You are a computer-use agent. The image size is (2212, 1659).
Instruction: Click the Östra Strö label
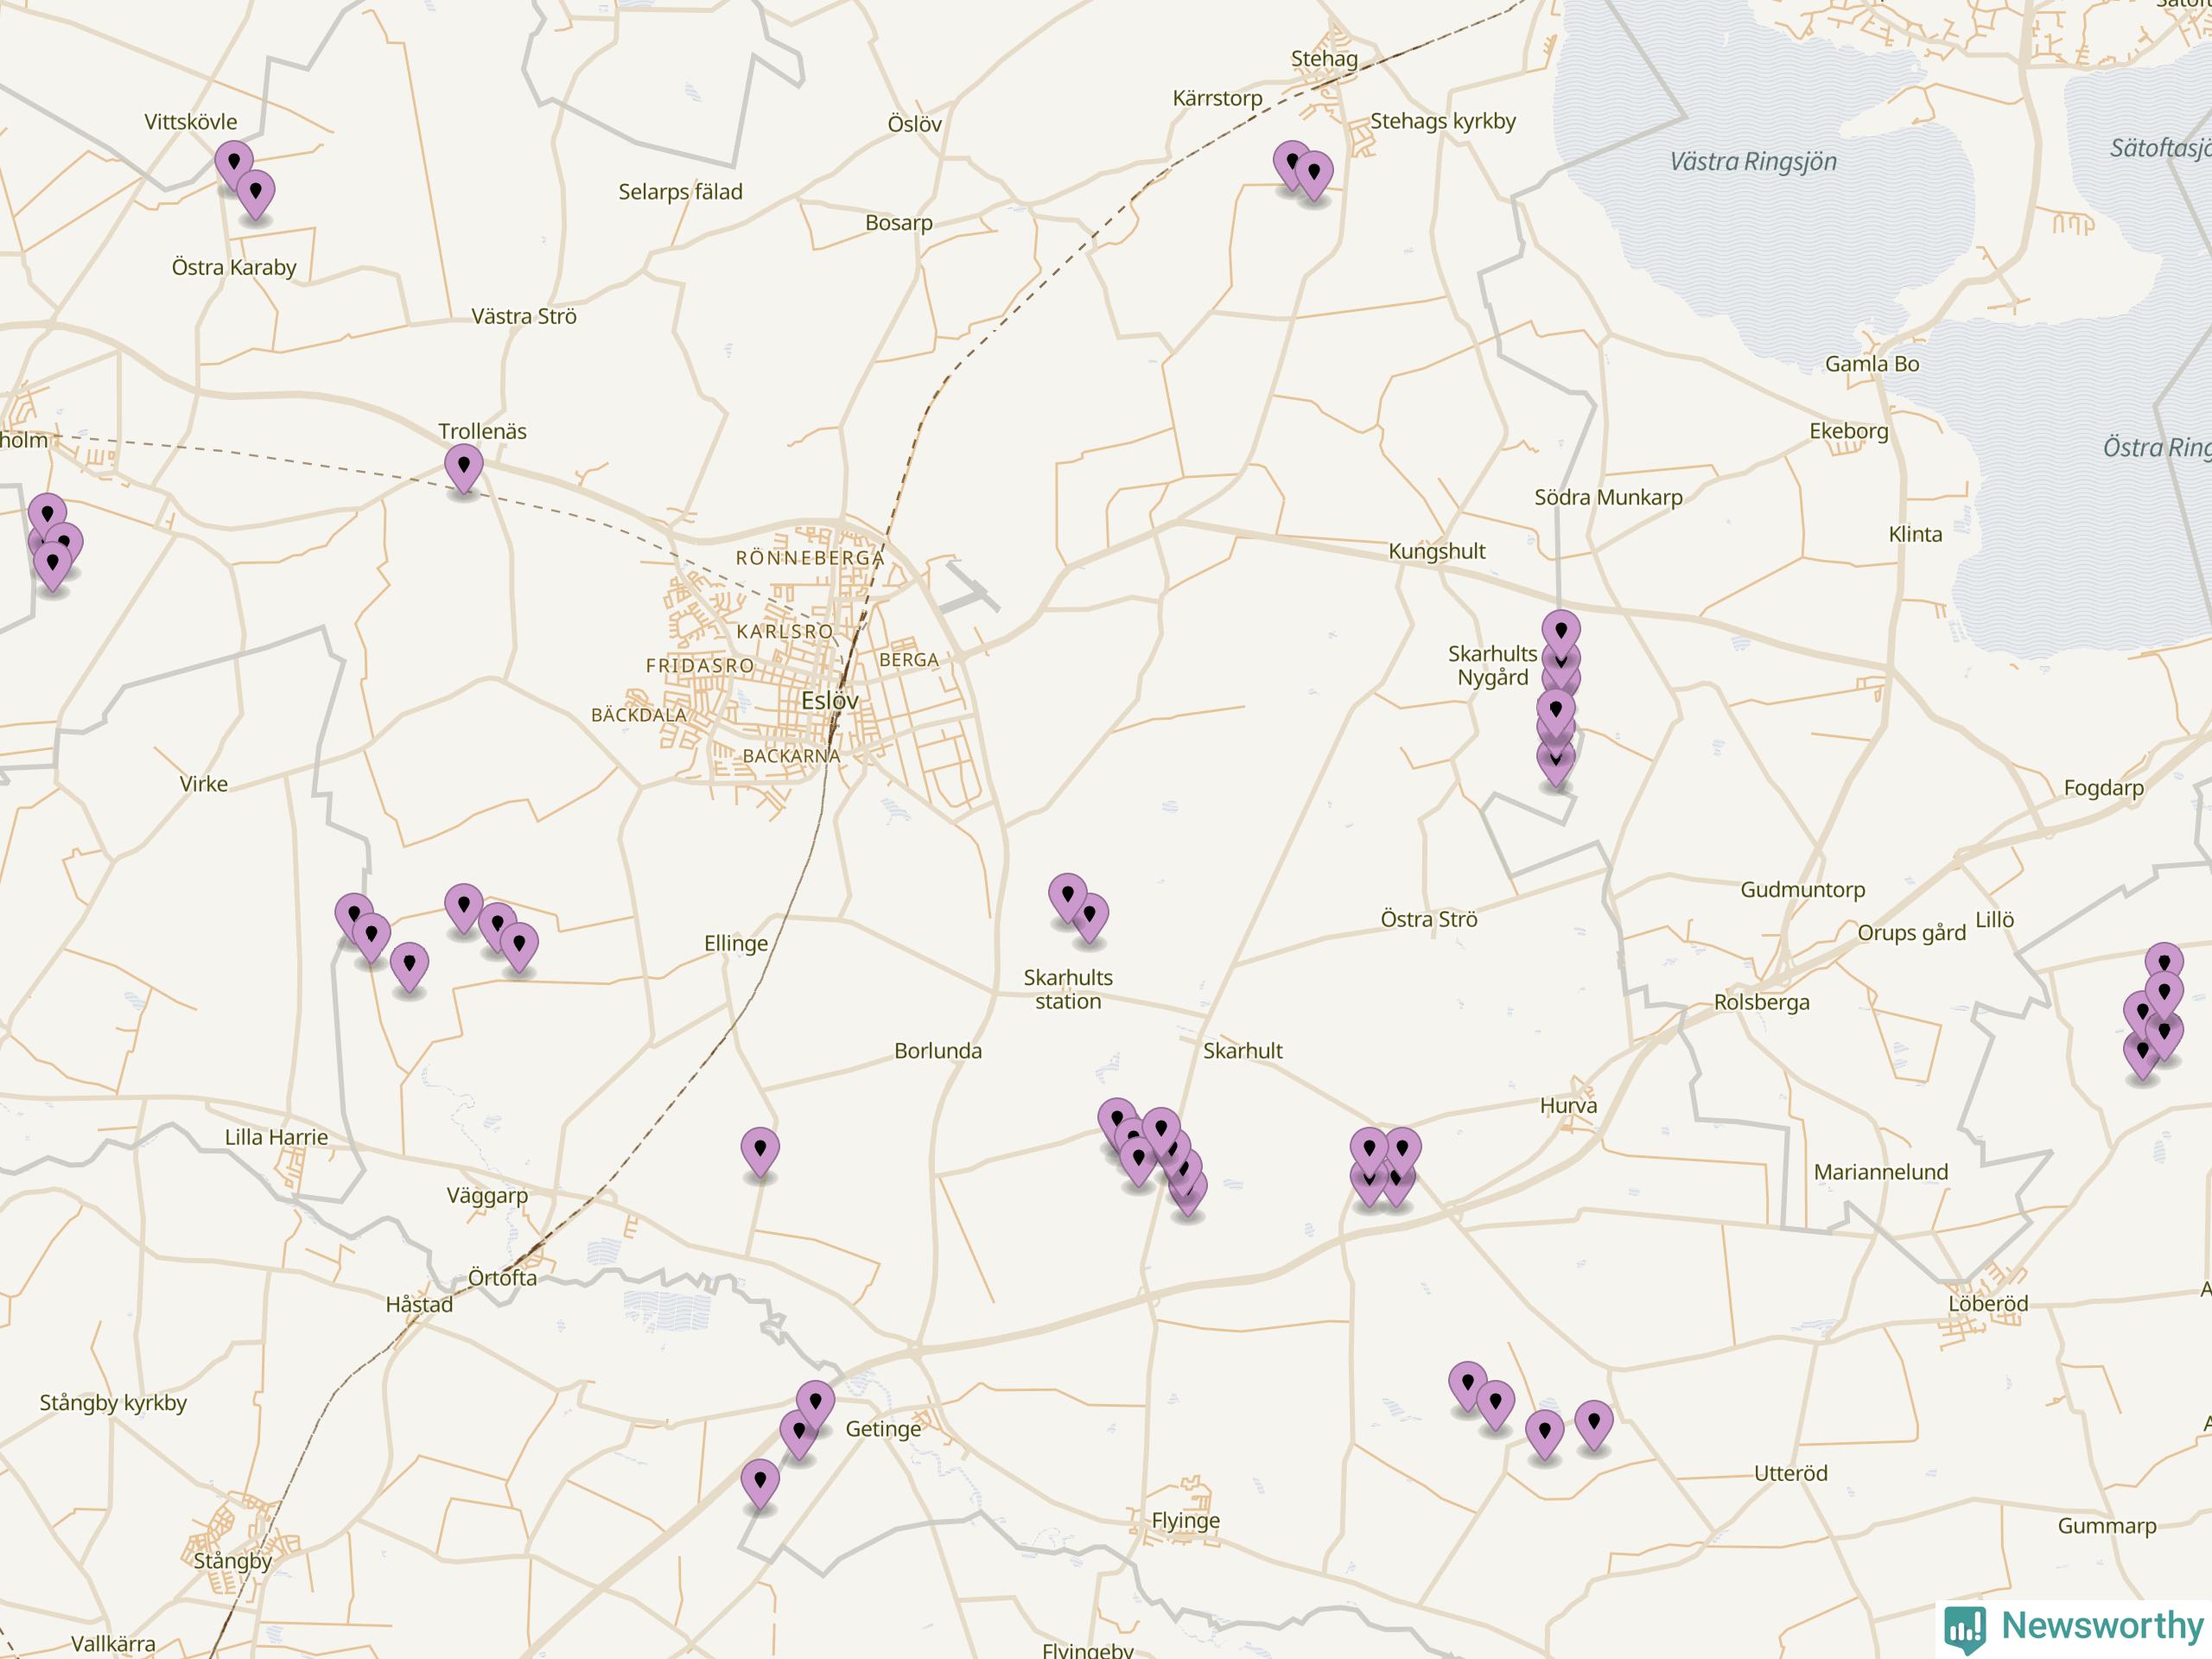(1429, 920)
